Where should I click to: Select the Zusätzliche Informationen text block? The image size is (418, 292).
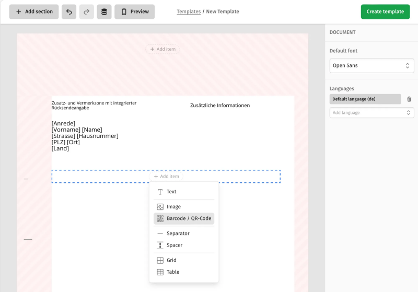(x=220, y=106)
